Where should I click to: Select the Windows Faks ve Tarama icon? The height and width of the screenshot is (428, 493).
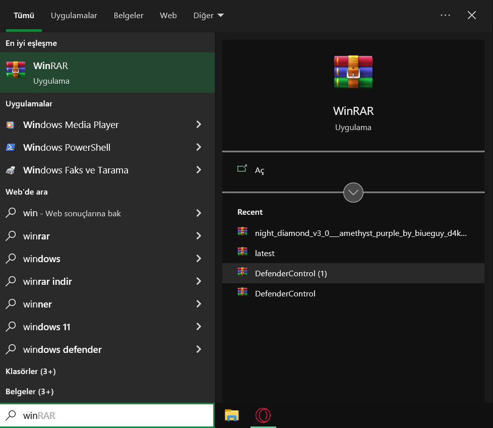coord(11,170)
